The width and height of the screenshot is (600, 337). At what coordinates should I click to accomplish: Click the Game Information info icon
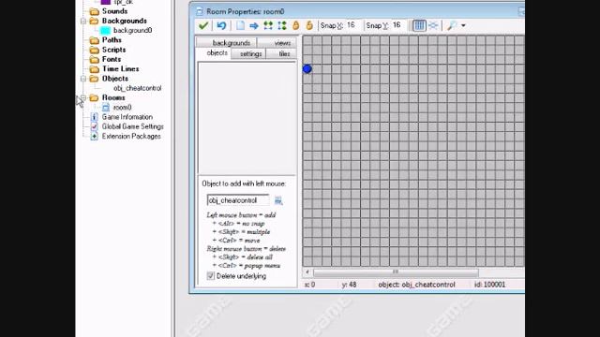pos(94,117)
